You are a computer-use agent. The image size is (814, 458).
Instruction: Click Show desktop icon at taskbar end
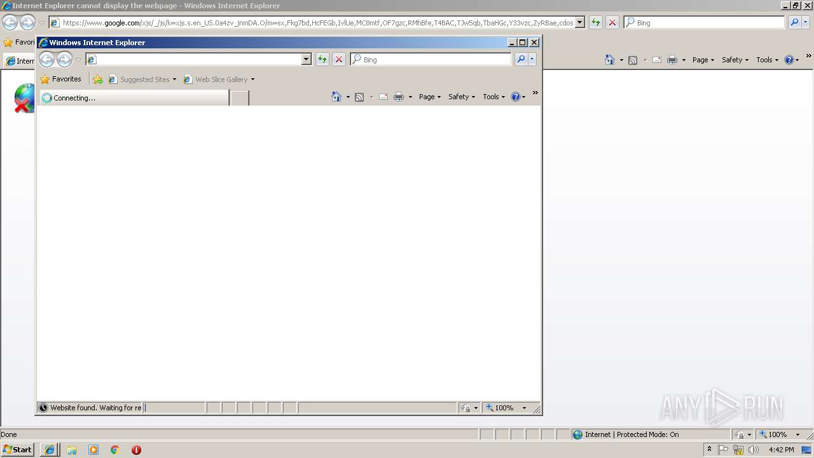(806, 450)
